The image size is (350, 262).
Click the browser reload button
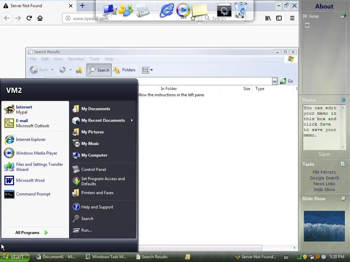tap(29, 18)
